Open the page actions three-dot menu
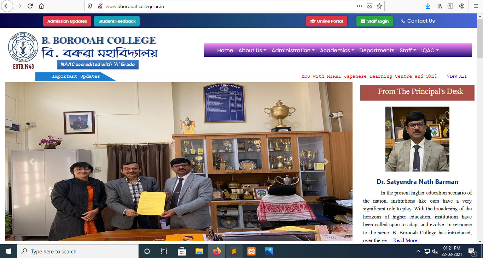The height and width of the screenshot is (258, 483). [x=360, y=6]
